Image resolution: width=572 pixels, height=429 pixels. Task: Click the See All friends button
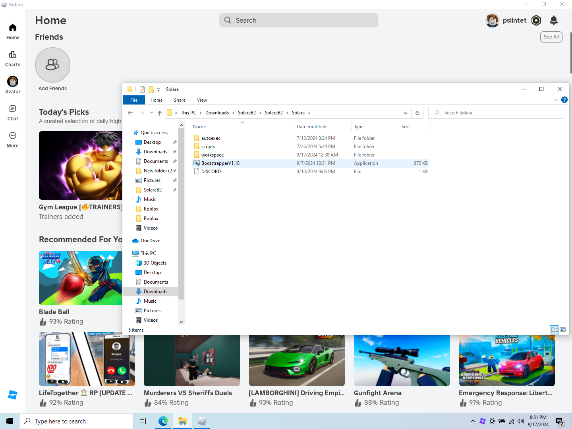pos(551,37)
